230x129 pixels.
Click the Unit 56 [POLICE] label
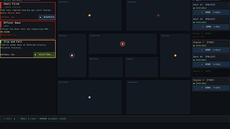tap(204, 57)
